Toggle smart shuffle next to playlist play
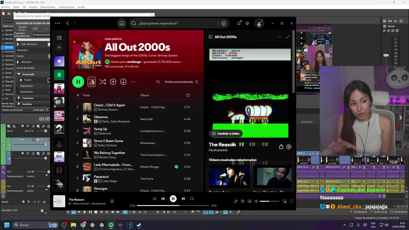 click(103, 82)
